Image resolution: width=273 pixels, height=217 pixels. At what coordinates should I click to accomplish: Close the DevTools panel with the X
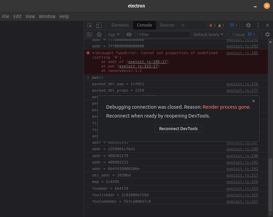[268, 25]
